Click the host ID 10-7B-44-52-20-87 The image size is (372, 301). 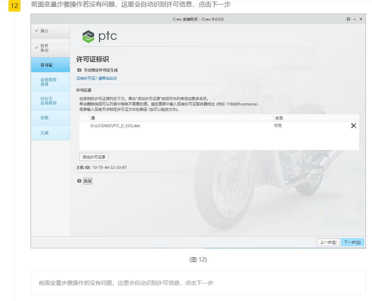point(109,167)
